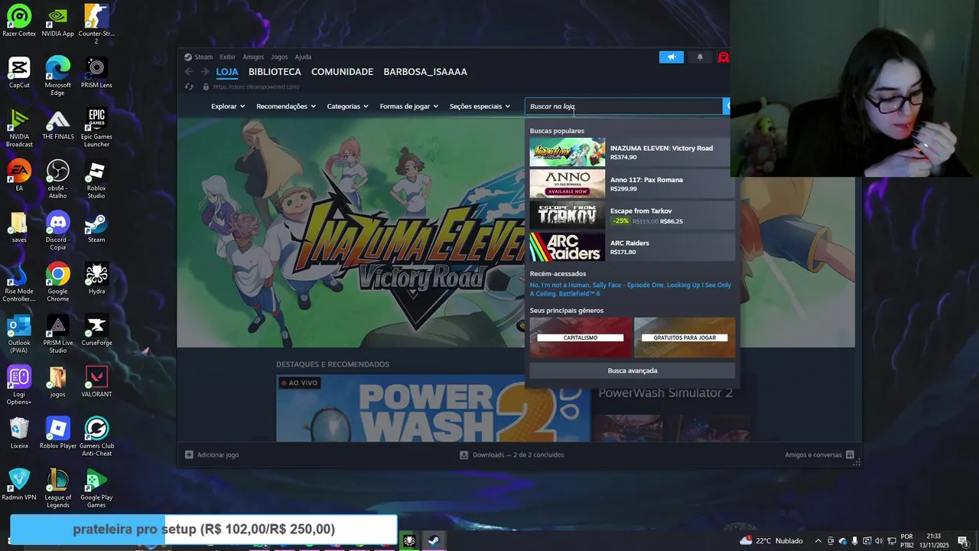Image resolution: width=979 pixels, height=551 pixels.
Task: Open recently viewed Sally Face link
Action: click(628, 285)
